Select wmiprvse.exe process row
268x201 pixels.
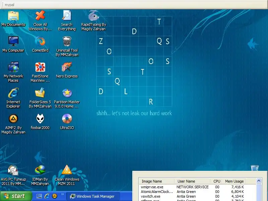[x=197, y=187]
